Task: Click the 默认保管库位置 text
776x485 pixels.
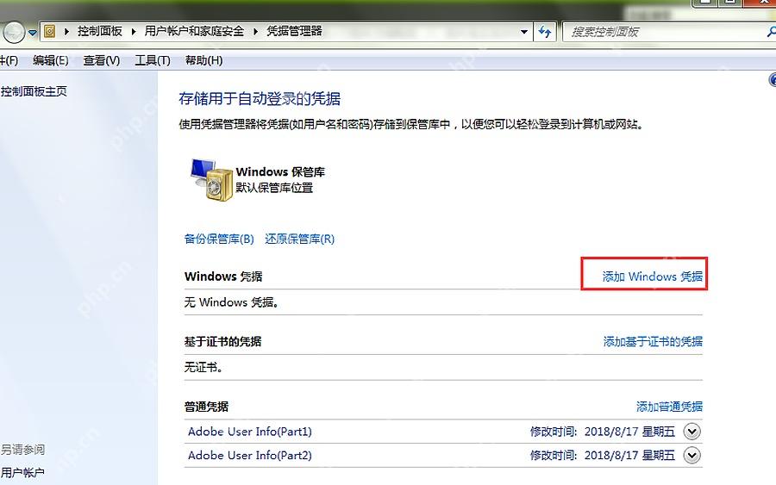Action: pos(274,188)
